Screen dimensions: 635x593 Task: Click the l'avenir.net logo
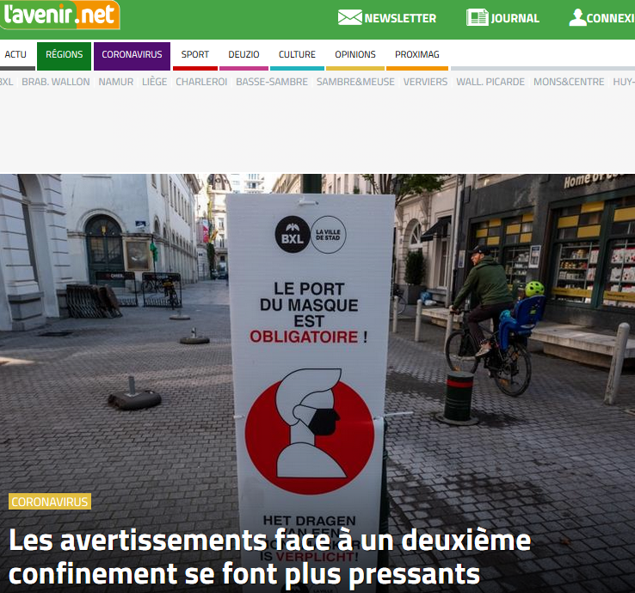tap(60, 15)
